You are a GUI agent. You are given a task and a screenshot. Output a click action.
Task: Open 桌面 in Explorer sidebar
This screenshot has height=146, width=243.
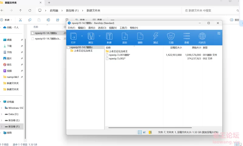[9, 40]
